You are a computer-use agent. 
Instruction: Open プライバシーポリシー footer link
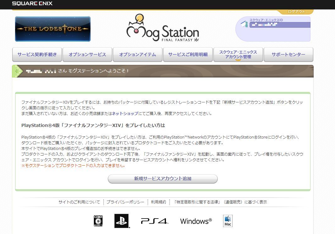(x=125, y=202)
